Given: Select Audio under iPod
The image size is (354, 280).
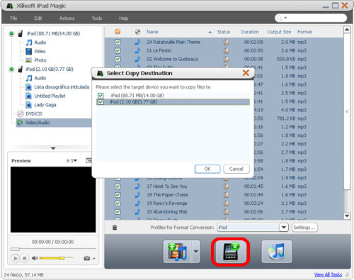Looking at the screenshot, I should coord(40,78).
